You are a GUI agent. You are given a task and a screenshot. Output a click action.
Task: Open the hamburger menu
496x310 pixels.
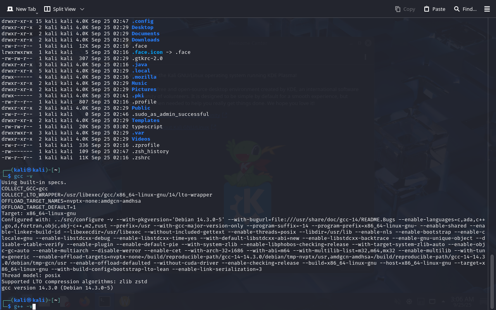[x=487, y=9]
